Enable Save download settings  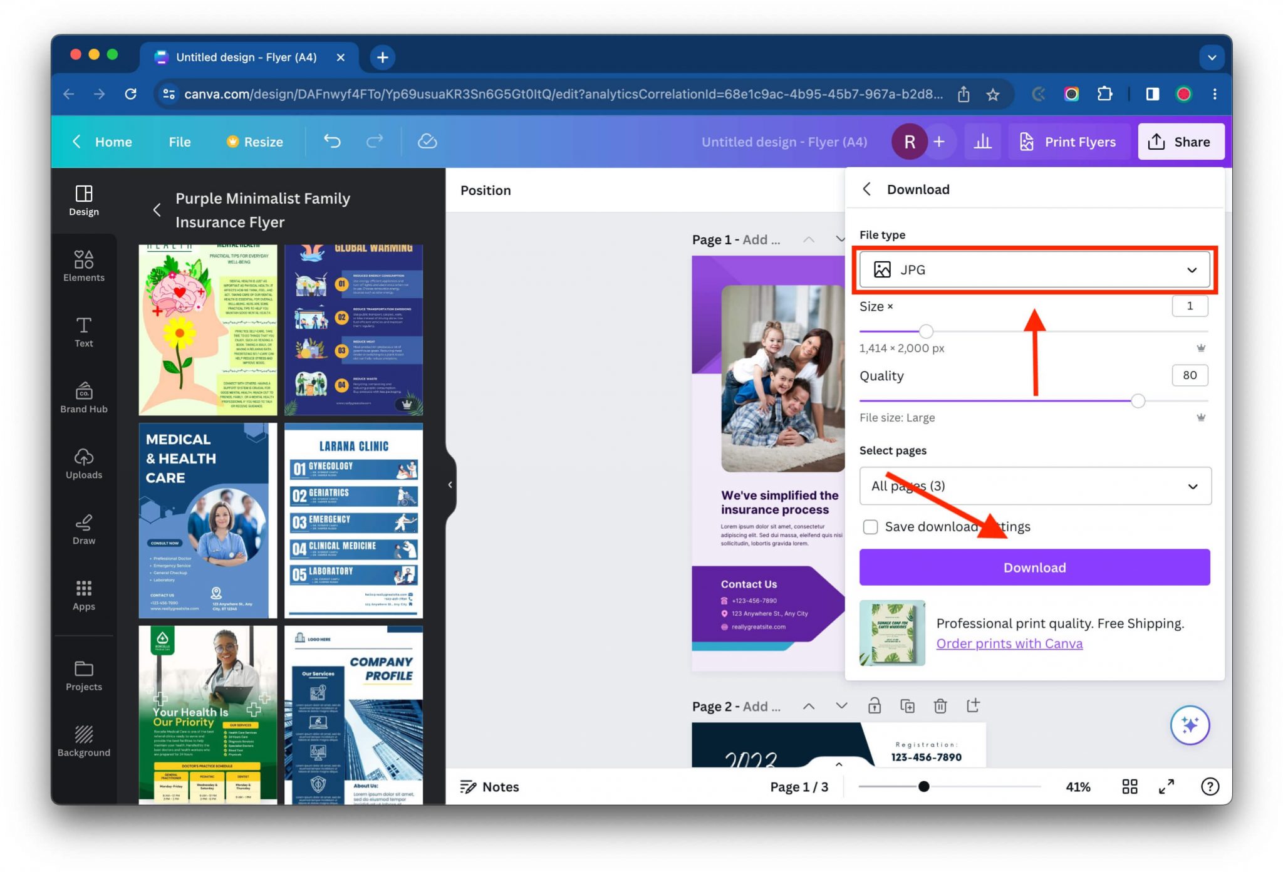click(x=871, y=527)
